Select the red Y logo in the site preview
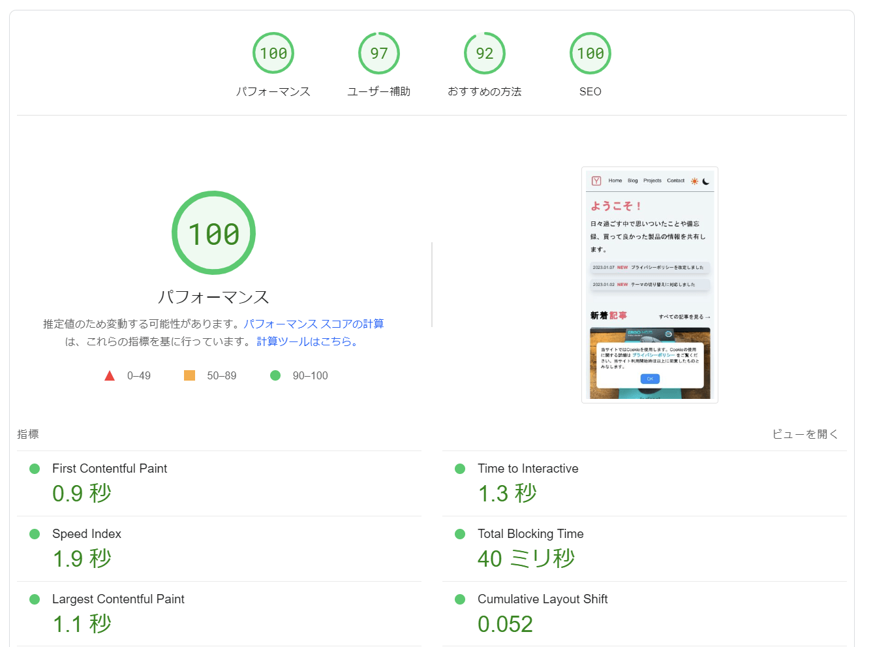 click(x=597, y=181)
